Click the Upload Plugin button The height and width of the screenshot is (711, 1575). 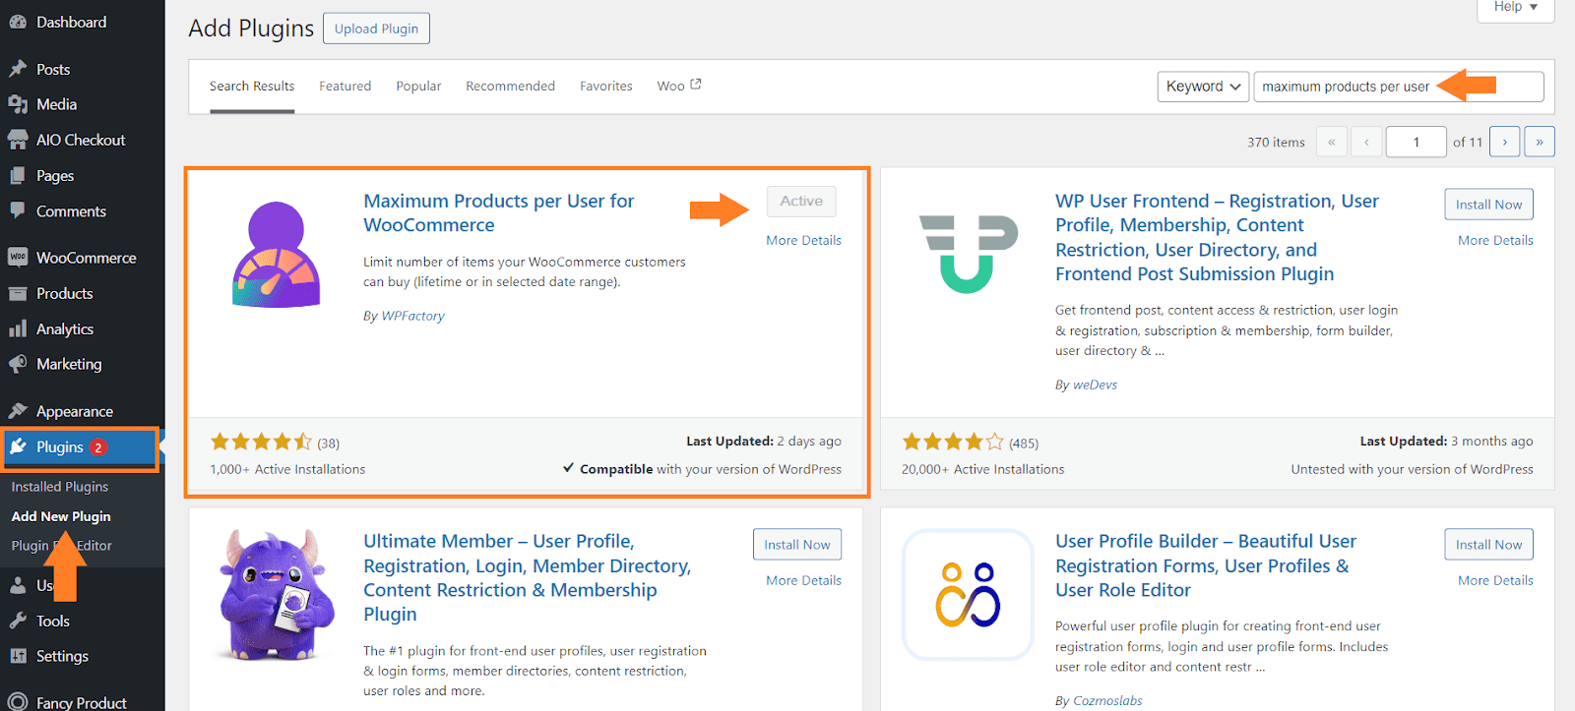click(x=376, y=29)
